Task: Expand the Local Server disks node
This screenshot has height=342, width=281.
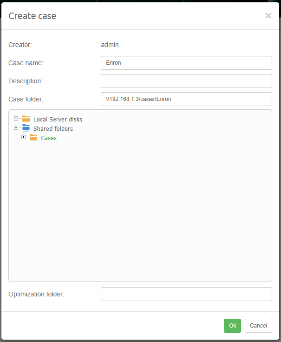Action: coord(16,119)
